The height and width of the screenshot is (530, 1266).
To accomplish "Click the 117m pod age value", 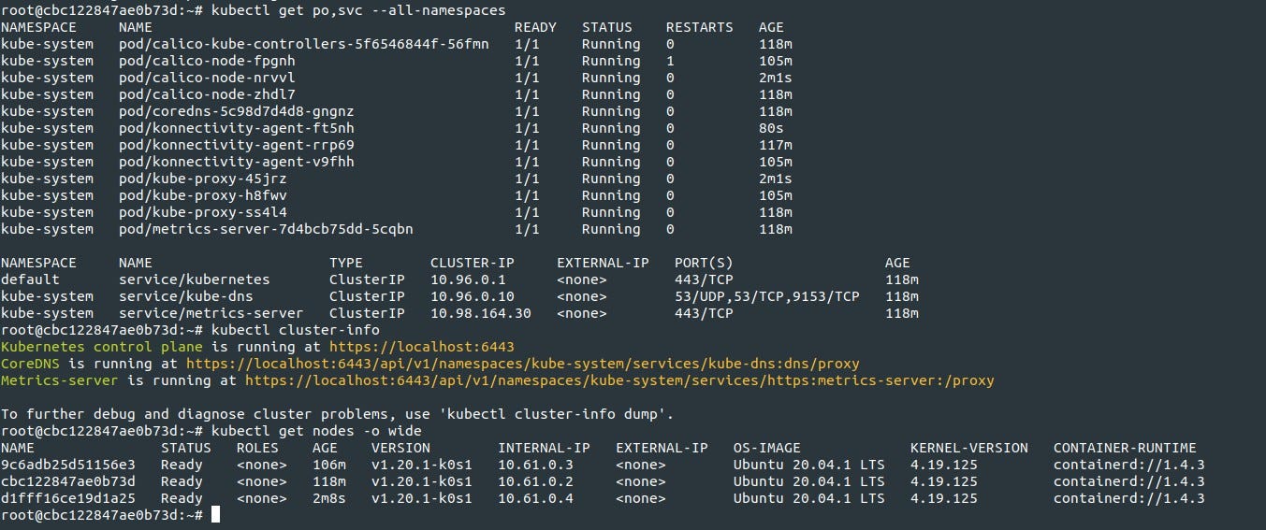I will (x=776, y=145).
